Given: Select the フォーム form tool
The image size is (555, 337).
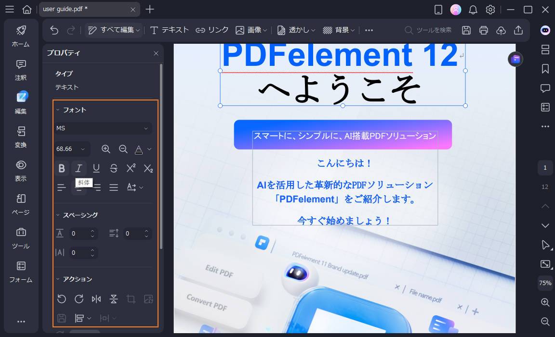Looking at the screenshot, I should [20, 272].
